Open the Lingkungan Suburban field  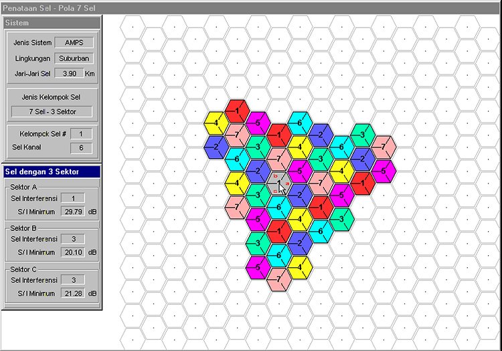[x=74, y=58]
